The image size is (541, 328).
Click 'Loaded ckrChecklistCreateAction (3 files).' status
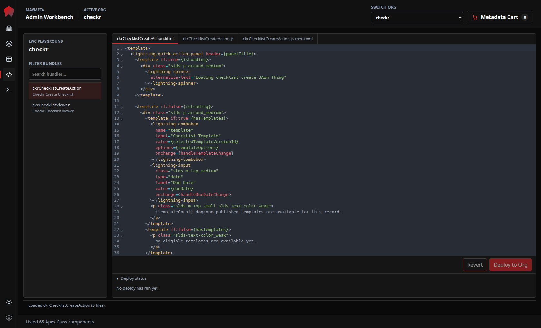click(67, 305)
